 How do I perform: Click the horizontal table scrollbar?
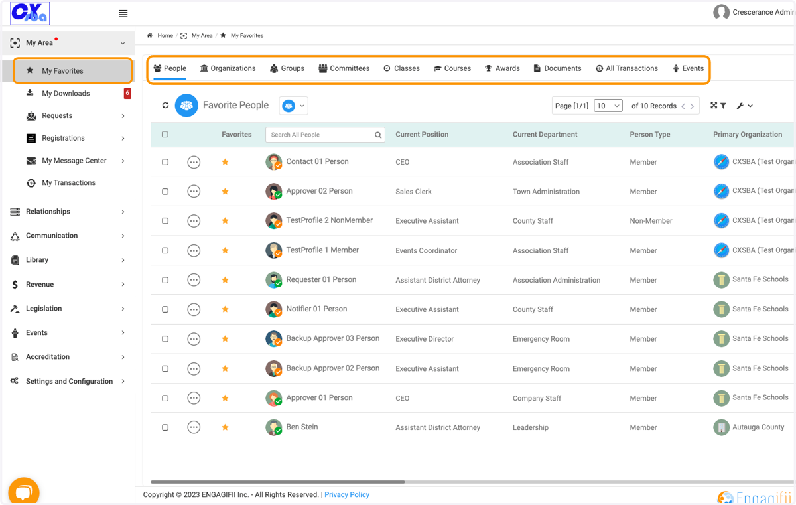278,482
